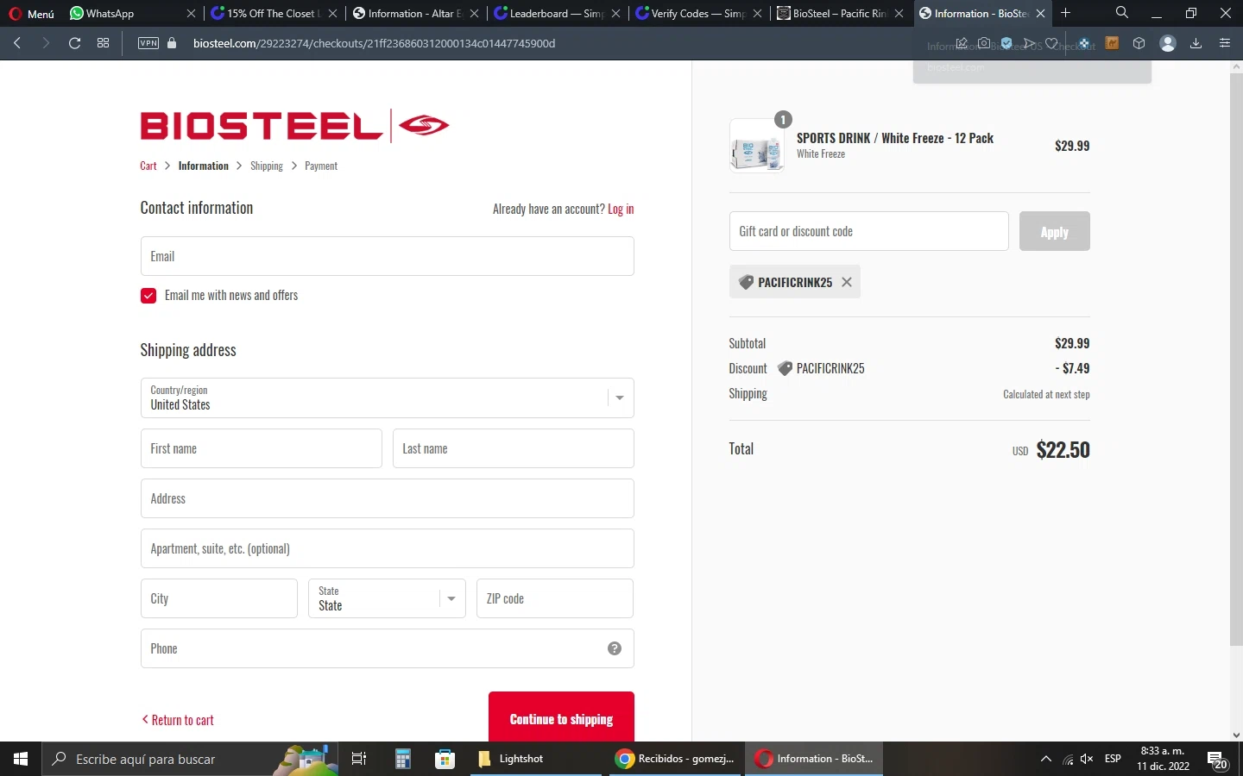Focus the Email input field

point(388,256)
